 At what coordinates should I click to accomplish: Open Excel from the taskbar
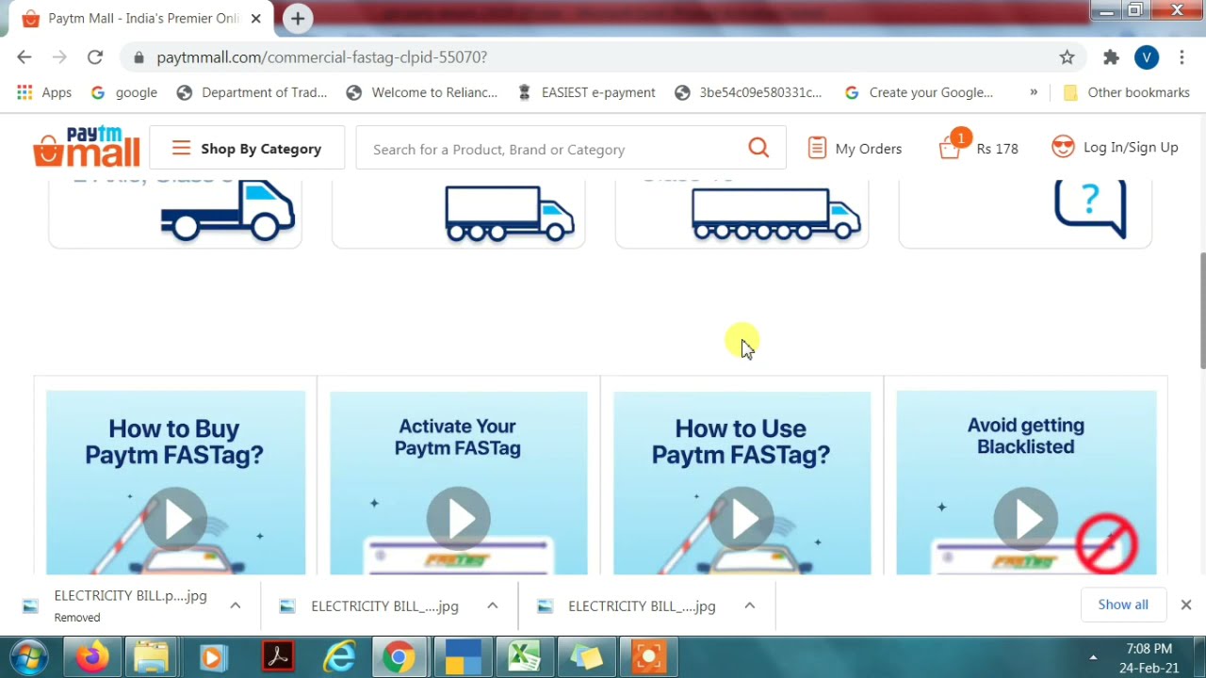[x=524, y=656]
